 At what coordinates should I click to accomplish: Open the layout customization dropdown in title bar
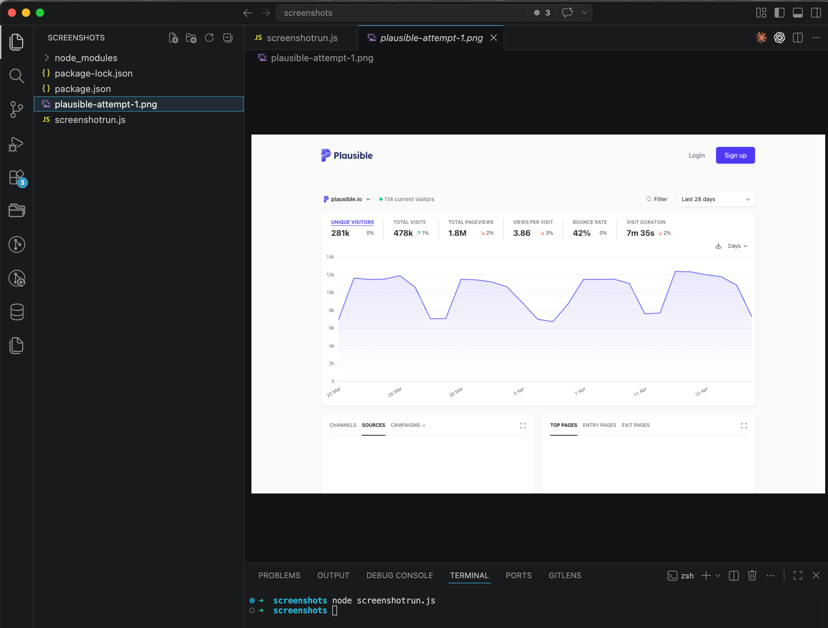(761, 12)
